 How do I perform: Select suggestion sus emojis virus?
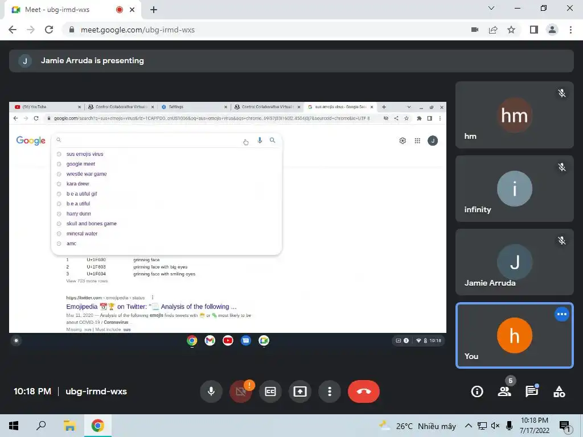pyautogui.click(x=166, y=154)
